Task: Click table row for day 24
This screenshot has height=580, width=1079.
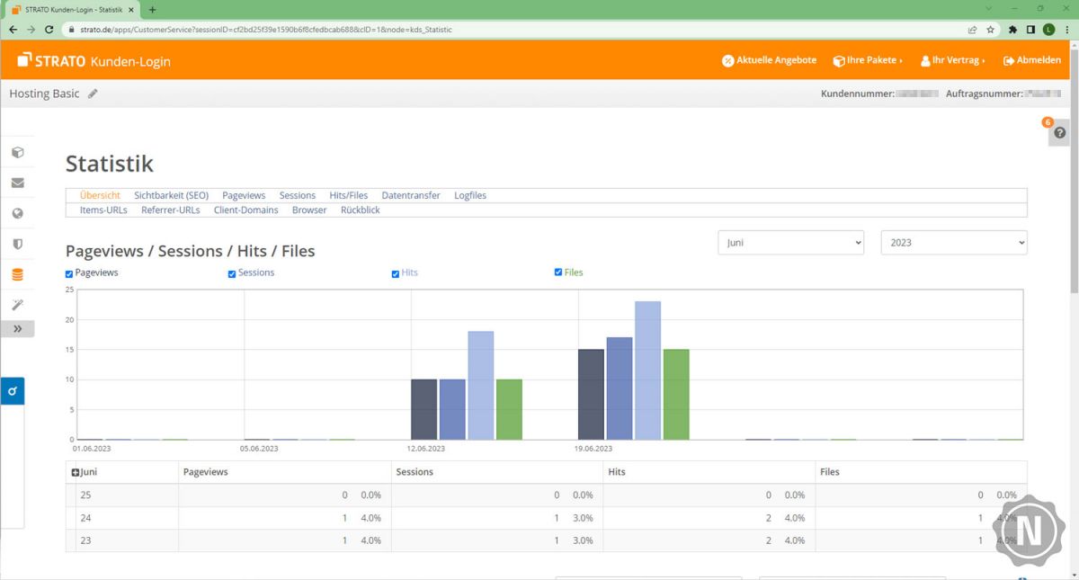Action: (546, 518)
